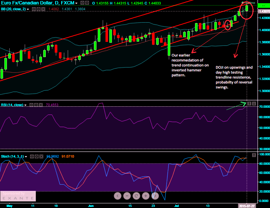Screen dimensions: 270x208
Task: Click the open price value 1.43155
Action: (102, 3)
